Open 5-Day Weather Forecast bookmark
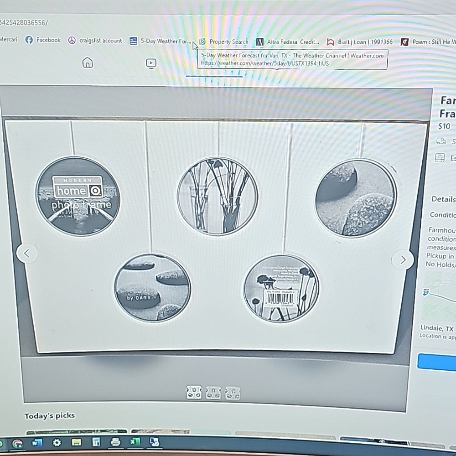 pyautogui.click(x=161, y=41)
